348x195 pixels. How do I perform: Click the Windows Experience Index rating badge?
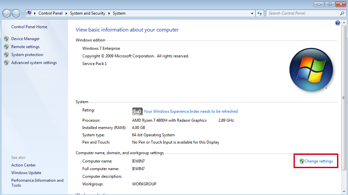point(137,111)
